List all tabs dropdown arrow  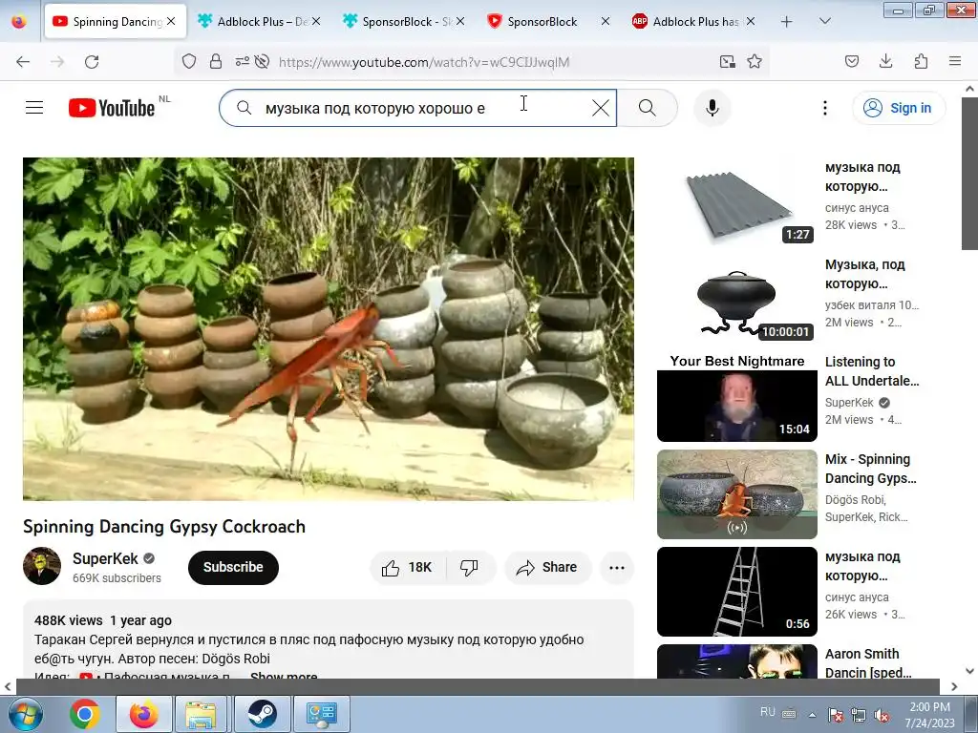[825, 21]
